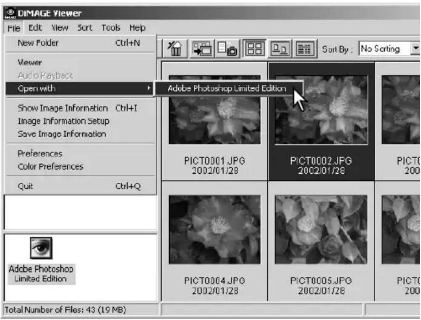Click the copy-to-folder toolbar icon
This screenshot has width=421, height=320.
(202, 49)
